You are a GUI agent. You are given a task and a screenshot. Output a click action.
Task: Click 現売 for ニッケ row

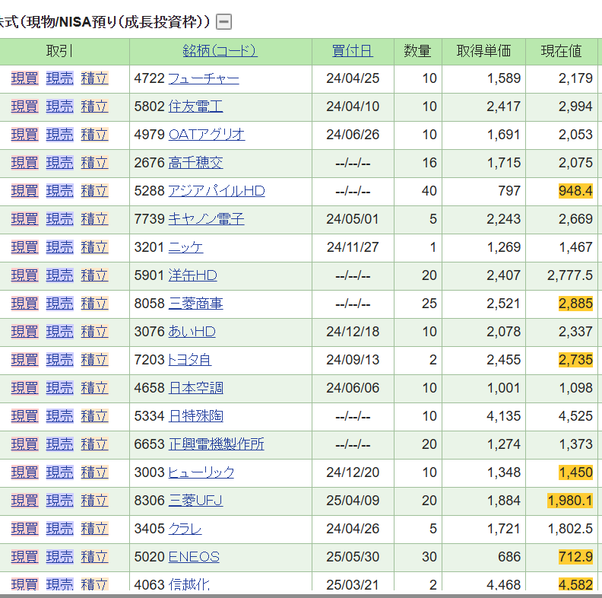click(59, 247)
